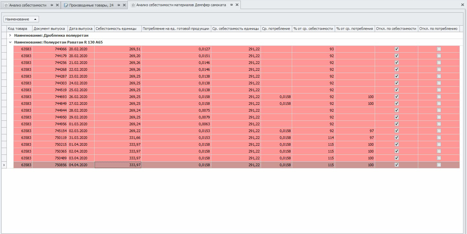Sort by Себестоимость единицы column header
This screenshot has height=234, width=467.
pyautogui.click(x=118, y=29)
